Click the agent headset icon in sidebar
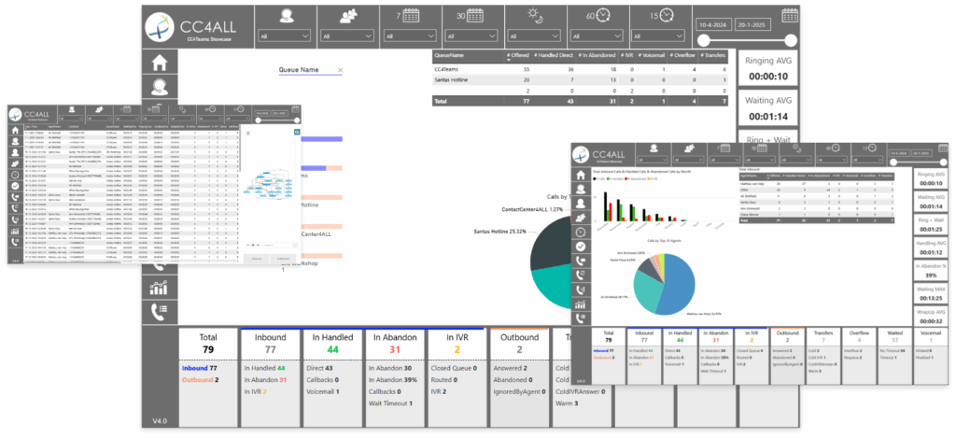The image size is (956, 438). 160,89
